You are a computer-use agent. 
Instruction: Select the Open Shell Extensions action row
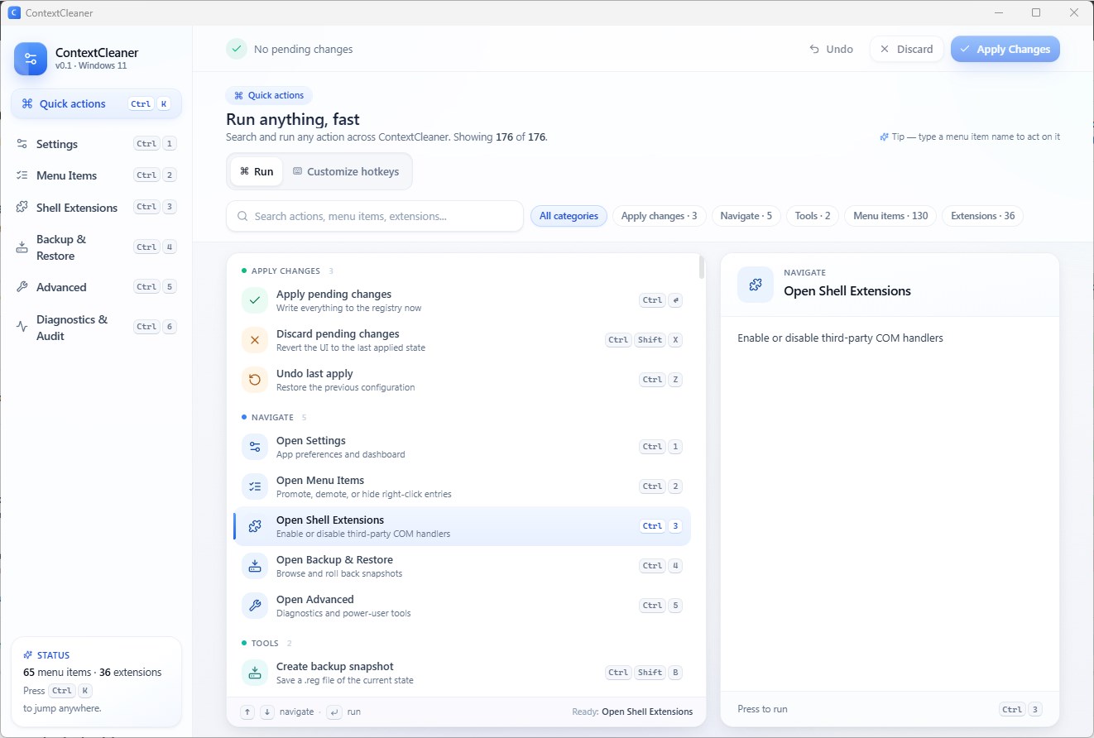click(x=462, y=526)
